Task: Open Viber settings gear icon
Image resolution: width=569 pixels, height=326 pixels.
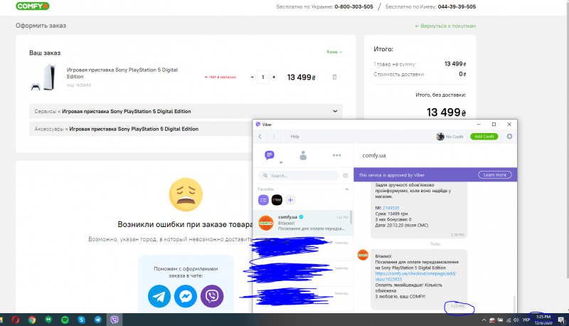Action: point(509,136)
